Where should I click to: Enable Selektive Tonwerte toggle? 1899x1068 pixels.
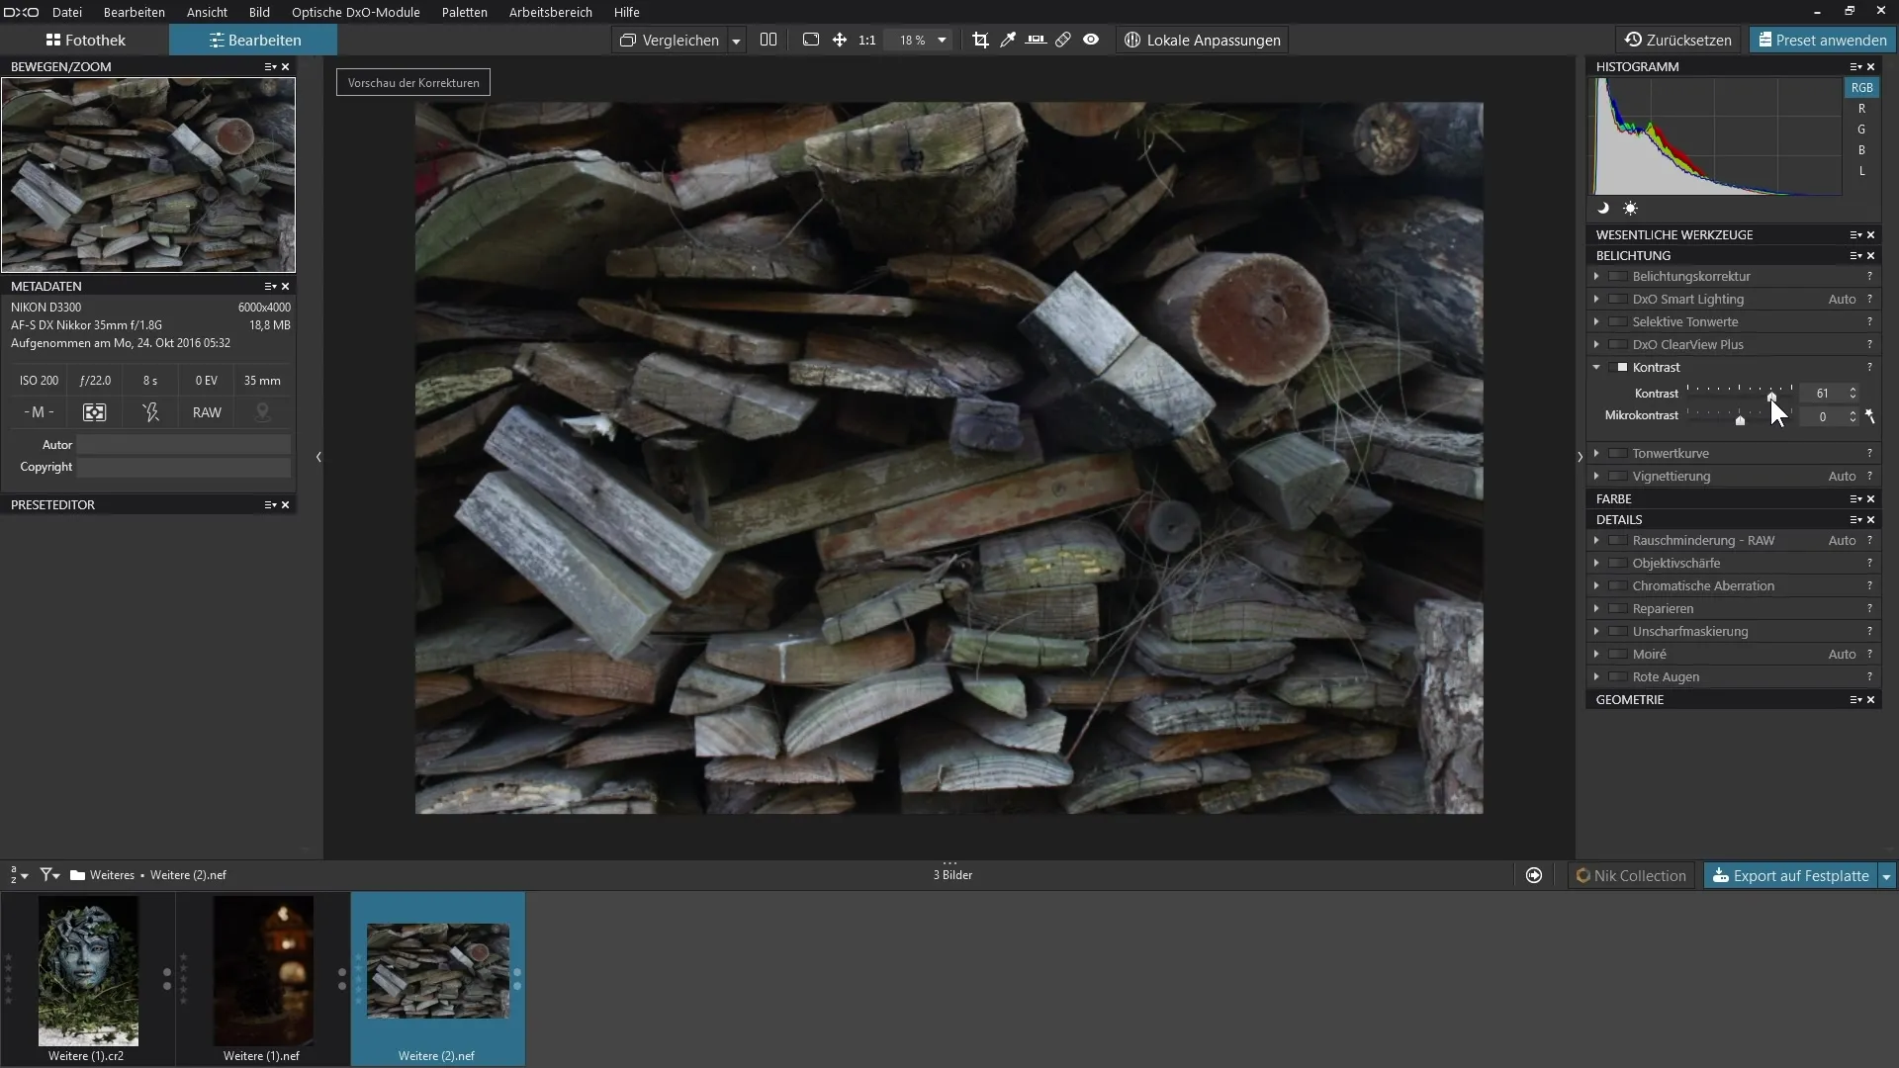pyautogui.click(x=1618, y=322)
